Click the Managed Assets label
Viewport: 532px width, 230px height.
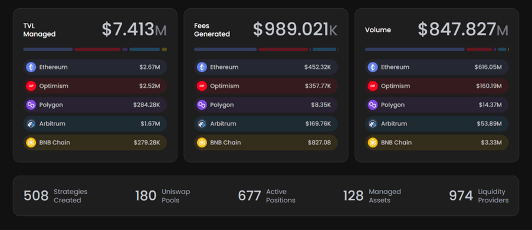385,196
